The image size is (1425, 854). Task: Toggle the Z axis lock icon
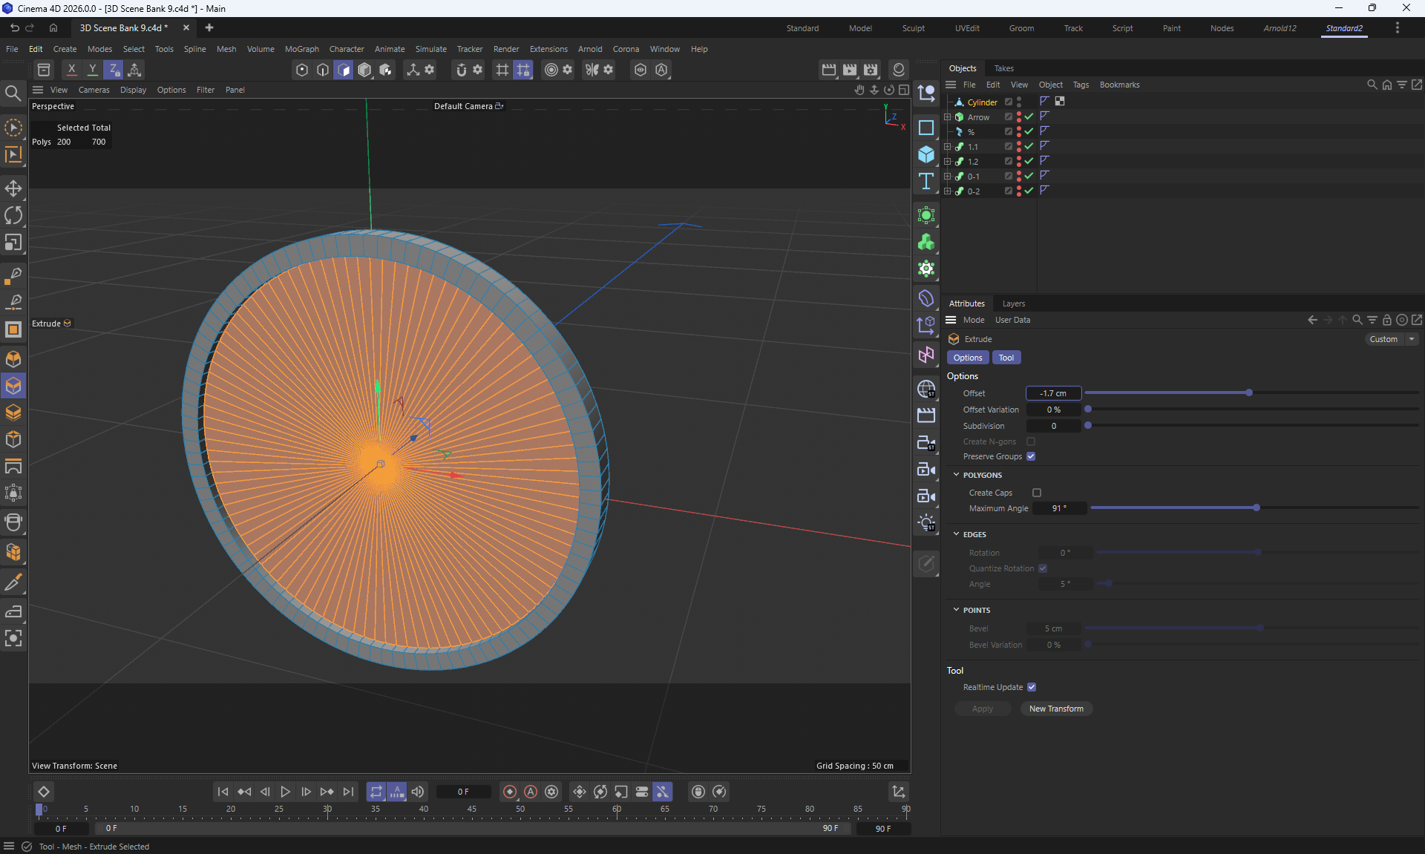[114, 70]
